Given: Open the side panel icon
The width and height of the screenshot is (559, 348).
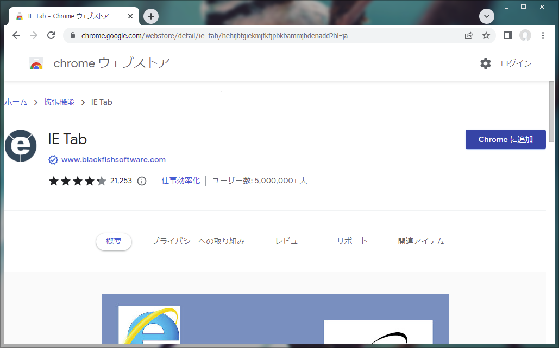Looking at the screenshot, I should tap(508, 35).
